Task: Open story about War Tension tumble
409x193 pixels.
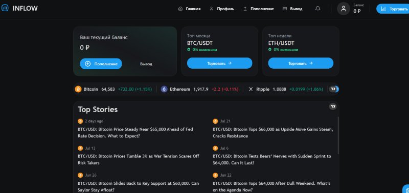Action: [x=139, y=159]
